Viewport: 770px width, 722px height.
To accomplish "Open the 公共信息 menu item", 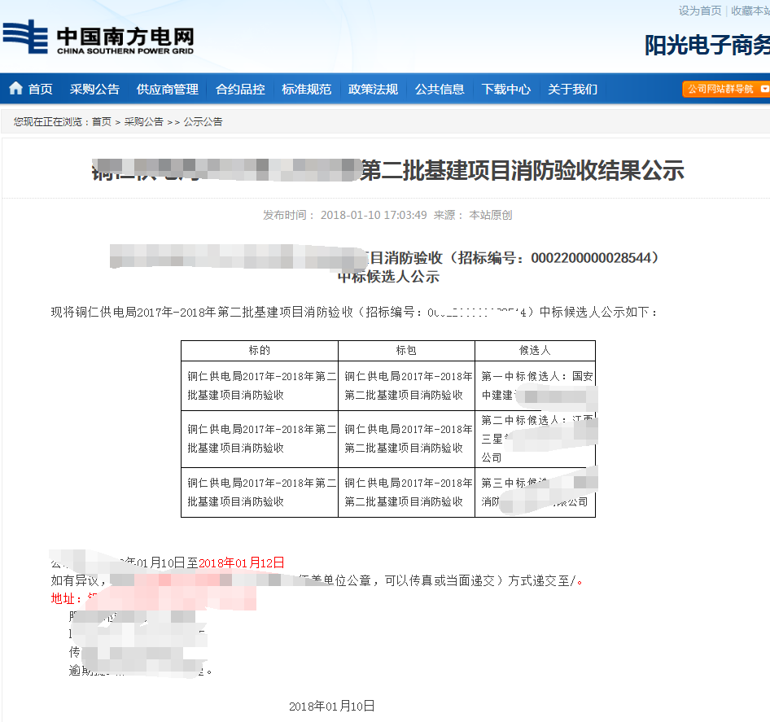I will 440,89.
